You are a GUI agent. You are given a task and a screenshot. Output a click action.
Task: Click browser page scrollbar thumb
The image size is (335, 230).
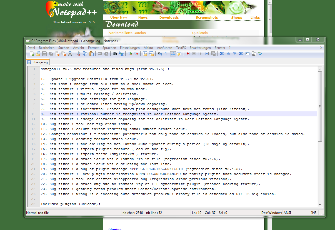pyautogui.click(x=270, y=19)
